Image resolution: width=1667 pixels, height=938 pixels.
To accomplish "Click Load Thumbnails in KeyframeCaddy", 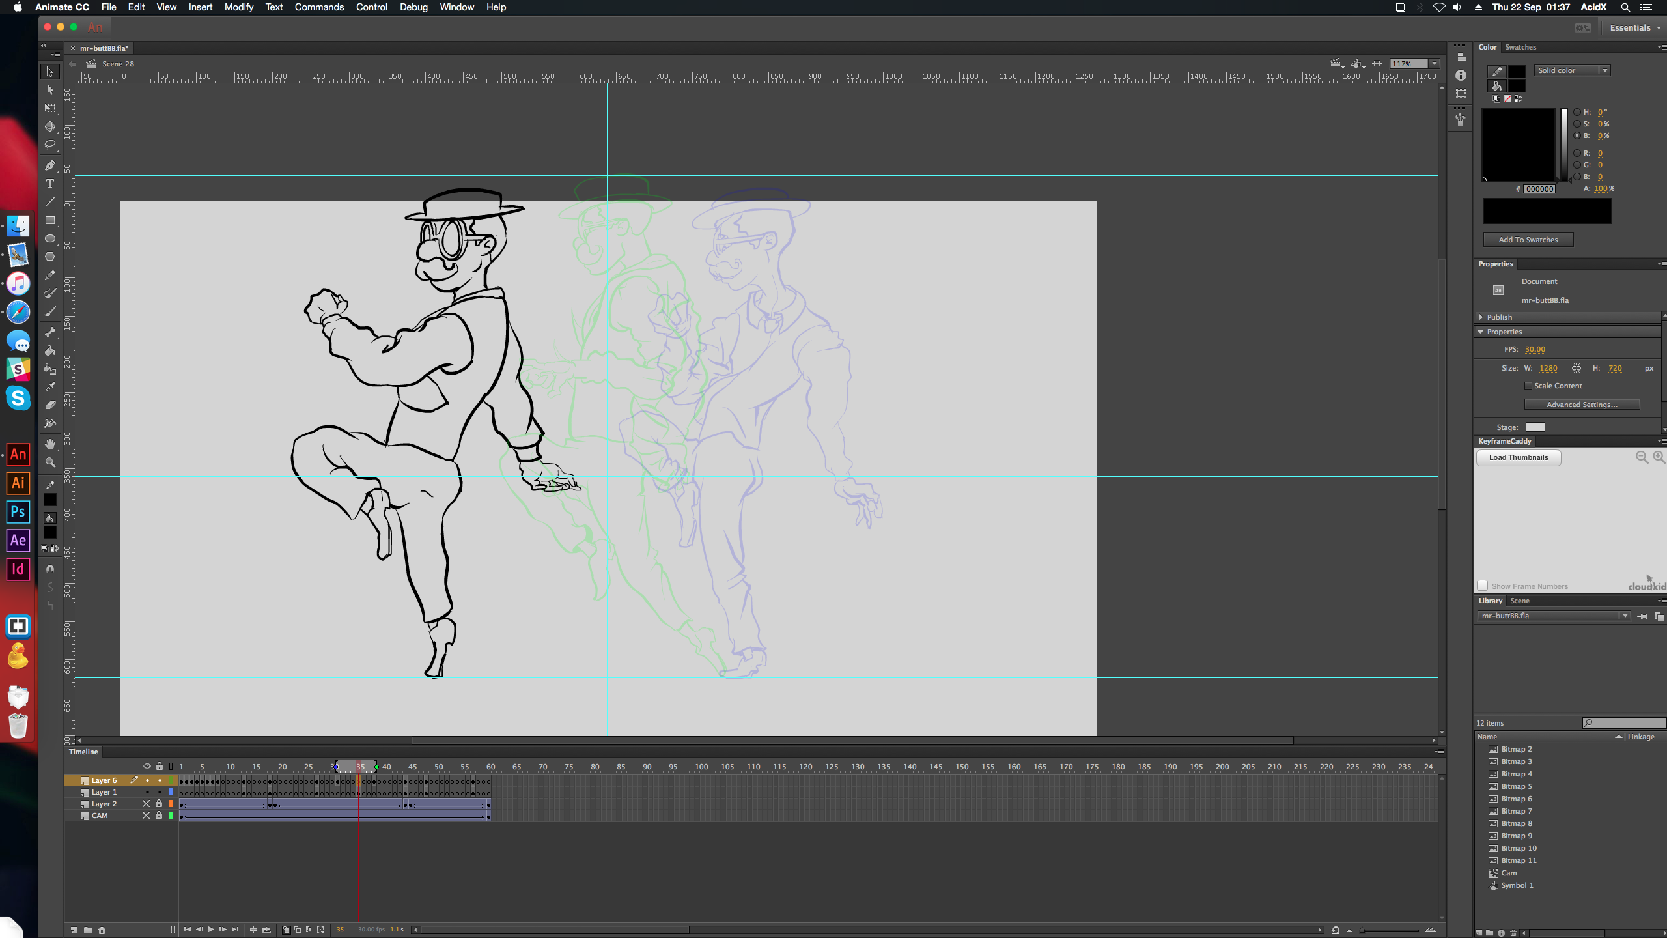I will (x=1519, y=457).
